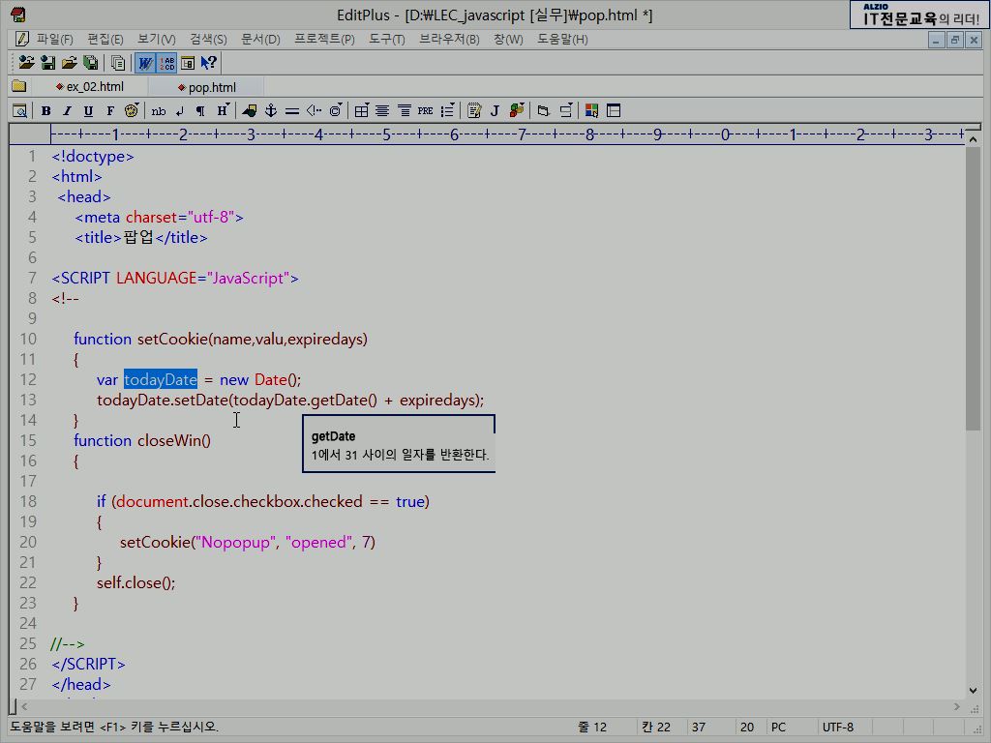Insert line break tag icon
The width and height of the screenshot is (991, 743).
180,111
